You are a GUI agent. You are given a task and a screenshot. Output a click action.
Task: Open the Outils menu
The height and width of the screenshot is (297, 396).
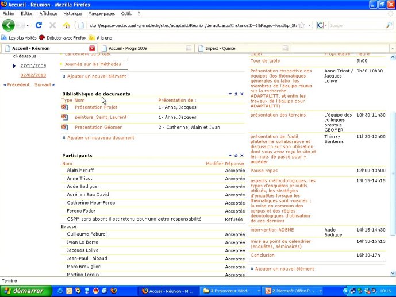(126, 14)
